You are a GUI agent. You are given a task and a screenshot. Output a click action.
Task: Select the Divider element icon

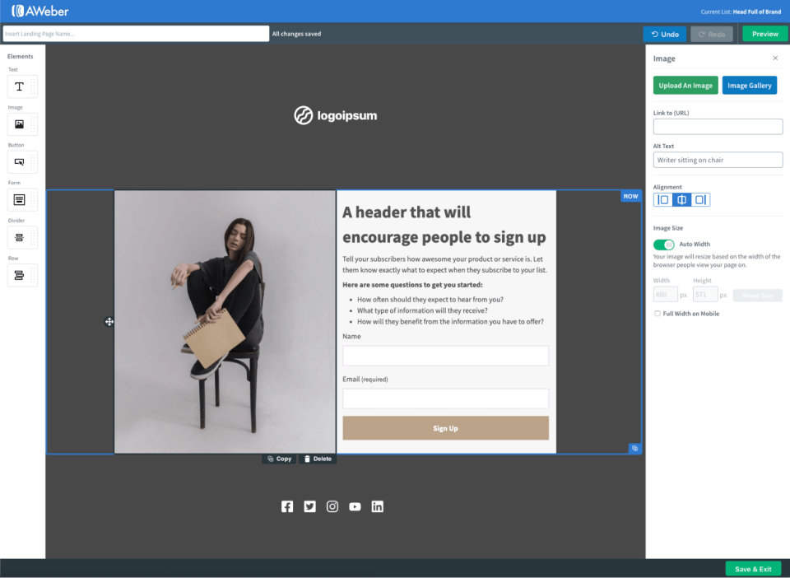coord(22,237)
